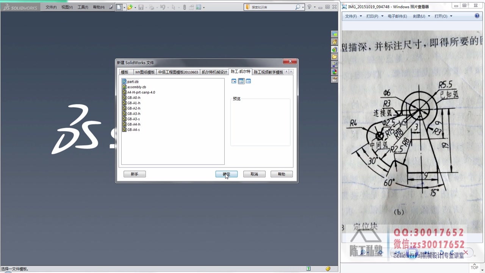Open the New document dropdown arrow

124,7
